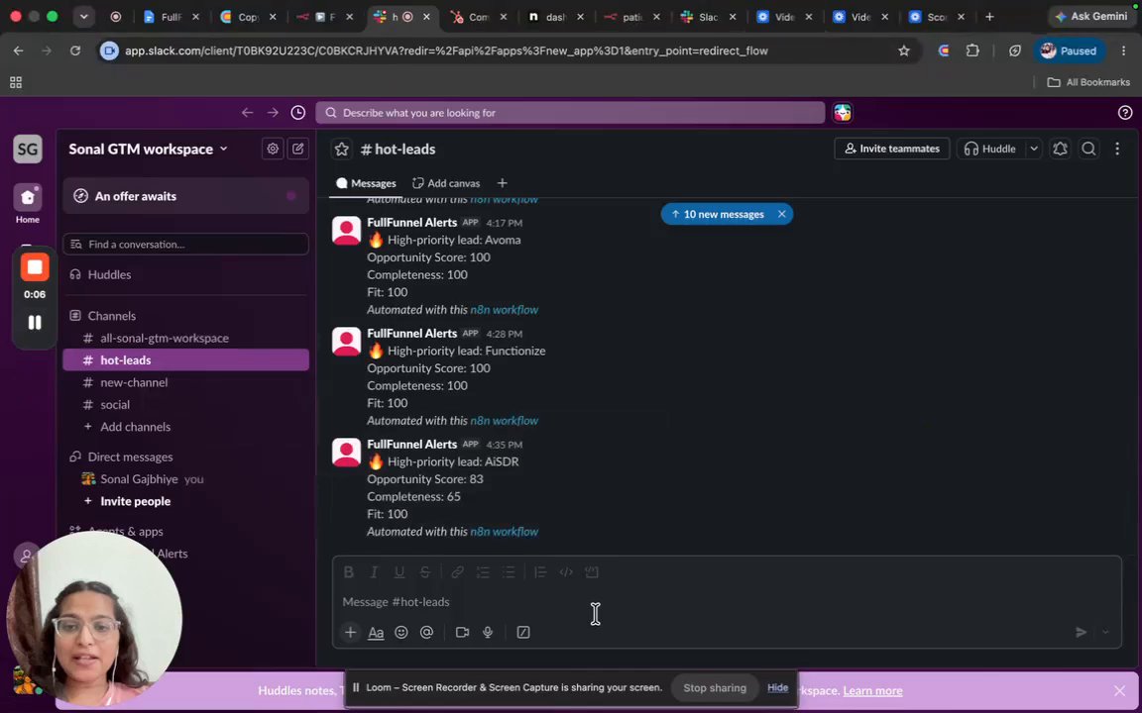Record a video clip icon
Viewport: 1142px width, 713px height.
463,632
